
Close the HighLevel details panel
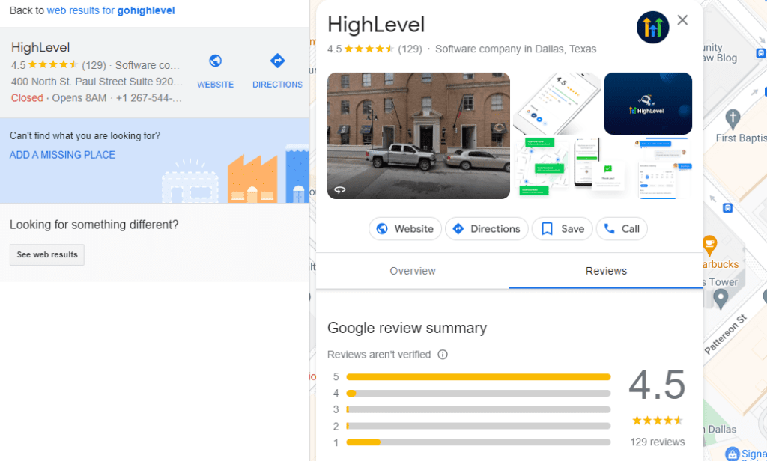682,20
